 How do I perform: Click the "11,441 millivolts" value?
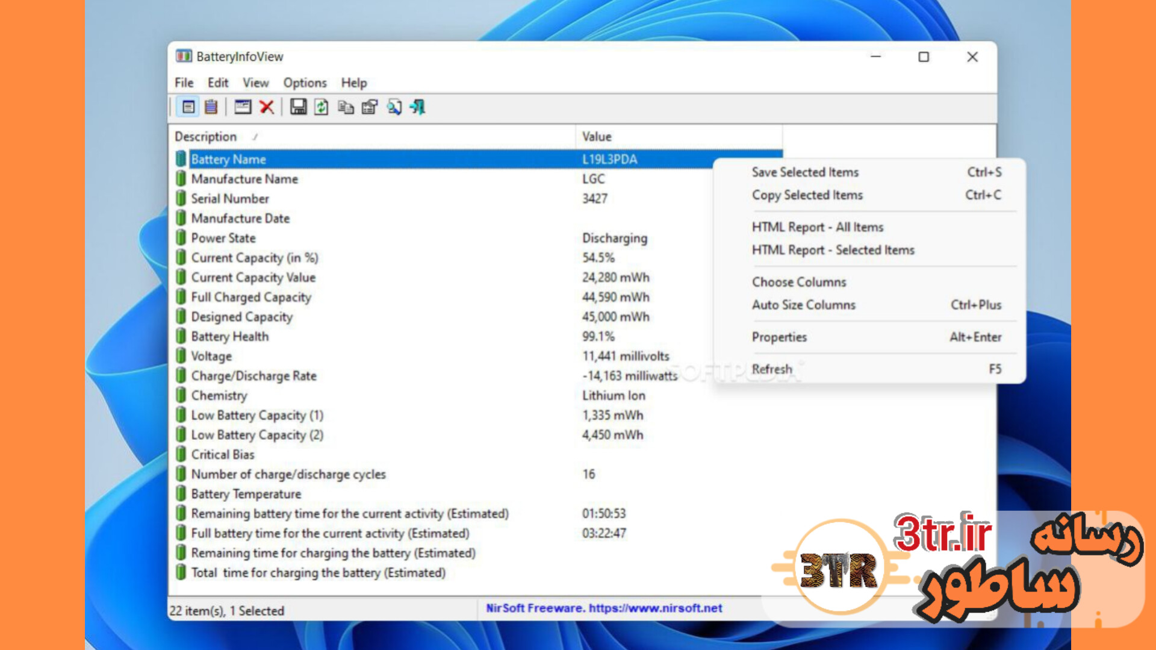click(x=626, y=356)
